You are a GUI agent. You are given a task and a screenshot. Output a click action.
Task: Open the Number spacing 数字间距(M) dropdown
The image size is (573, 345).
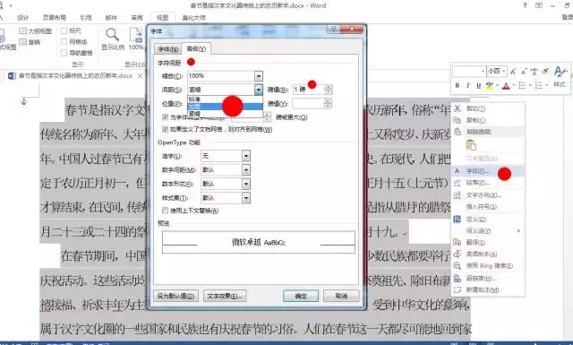[x=246, y=169]
